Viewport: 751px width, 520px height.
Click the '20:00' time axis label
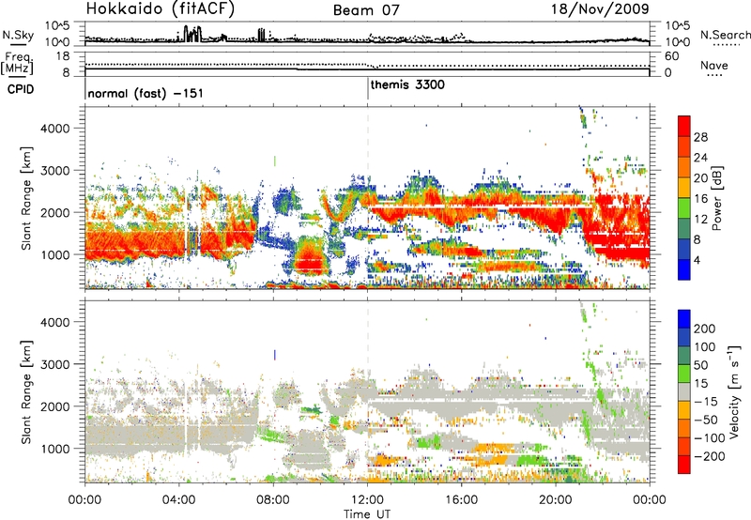[555, 500]
